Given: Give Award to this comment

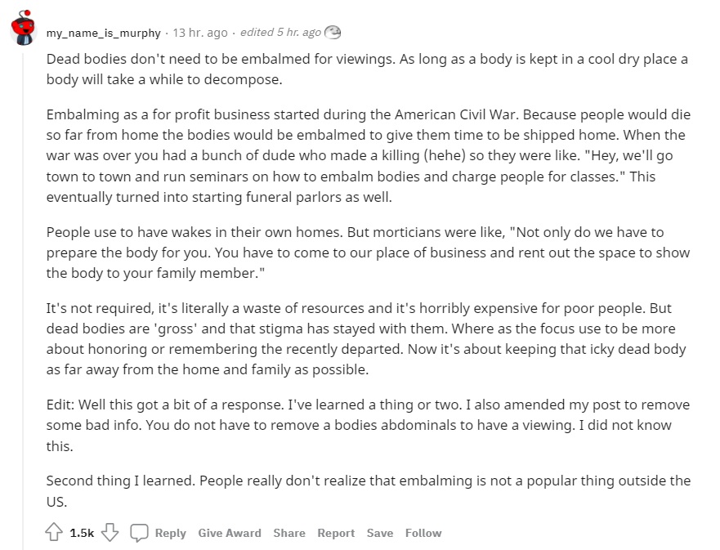Looking at the screenshot, I should coord(230,533).
